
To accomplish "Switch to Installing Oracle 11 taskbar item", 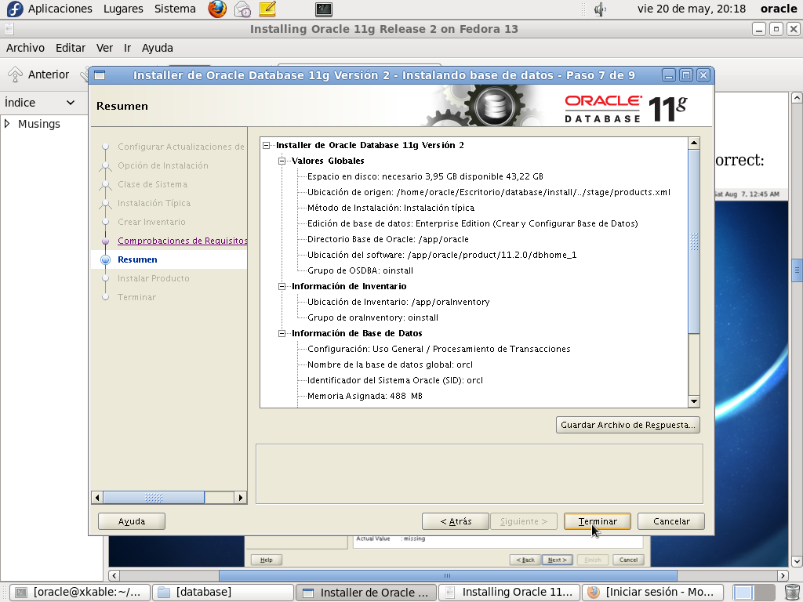I will pyautogui.click(x=510, y=593).
